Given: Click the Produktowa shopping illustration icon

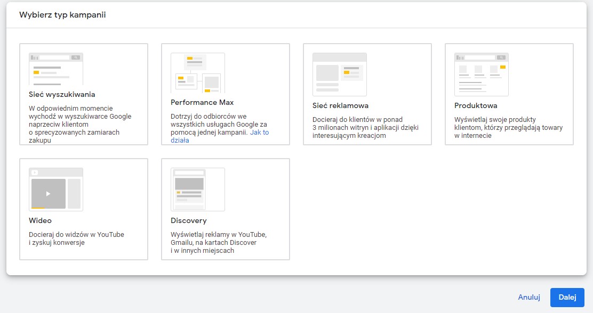Looking at the screenshot, I should tap(482, 75).
